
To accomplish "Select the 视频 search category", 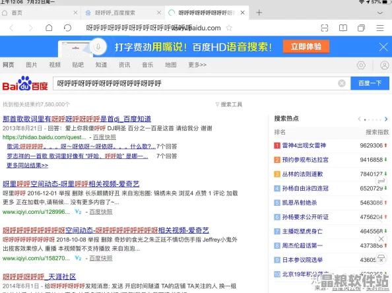I will (55, 65).
